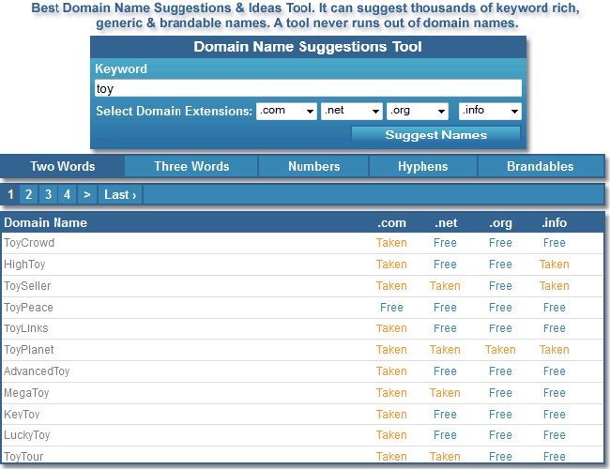Jump to results page 4
The height and width of the screenshot is (469, 610).
click(x=67, y=194)
